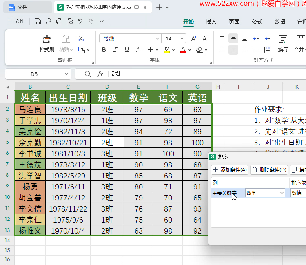This screenshot has height=265, width=306.
Task: Click the fx insert function icon
Action: 100,74
